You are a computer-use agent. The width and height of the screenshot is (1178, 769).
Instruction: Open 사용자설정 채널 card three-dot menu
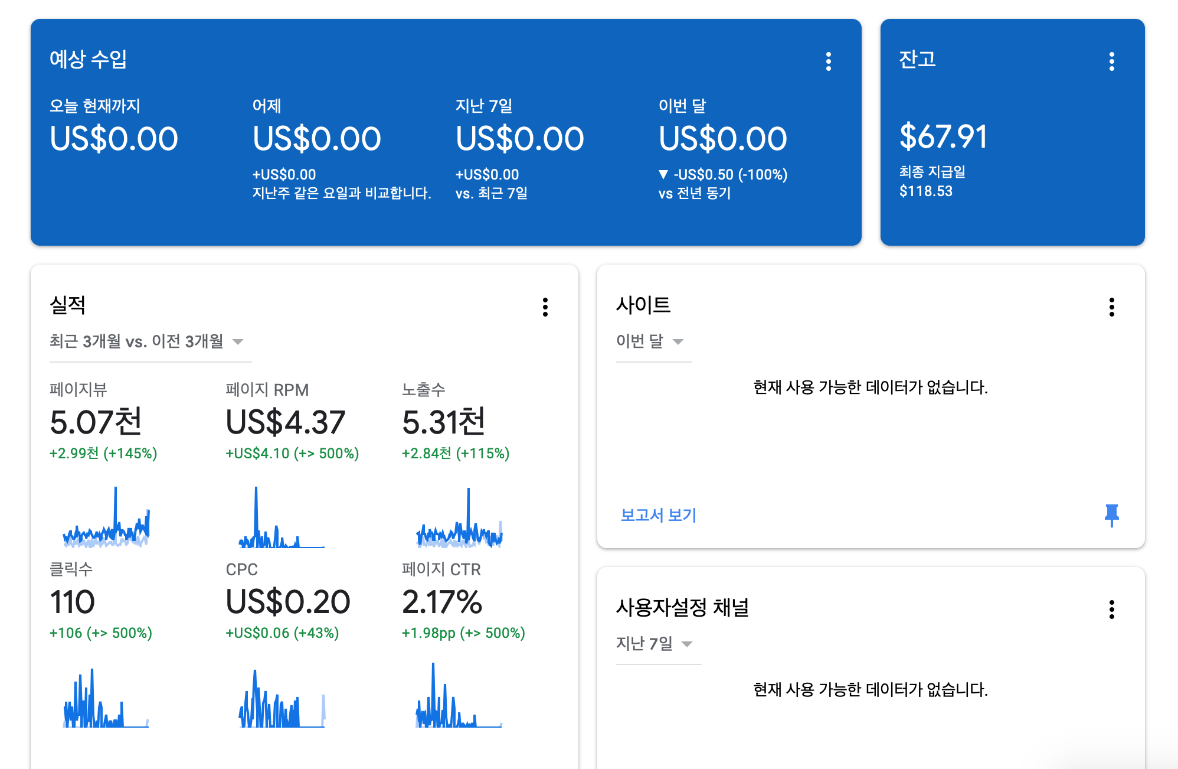(x=1112, y=610)
